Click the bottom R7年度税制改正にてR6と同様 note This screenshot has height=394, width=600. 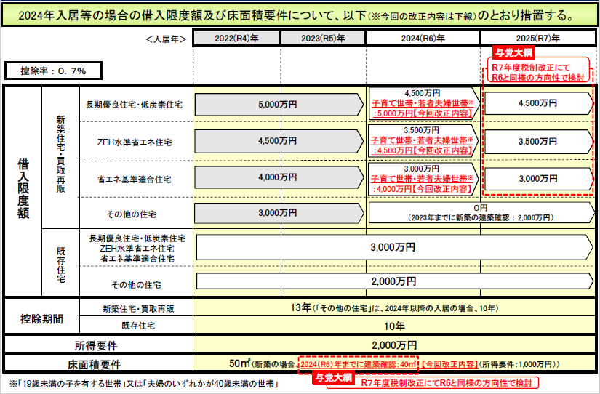click(x=447, y=382)
